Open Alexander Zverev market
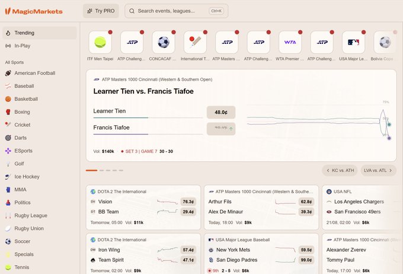The image size is (403, 274). (346, 250)
